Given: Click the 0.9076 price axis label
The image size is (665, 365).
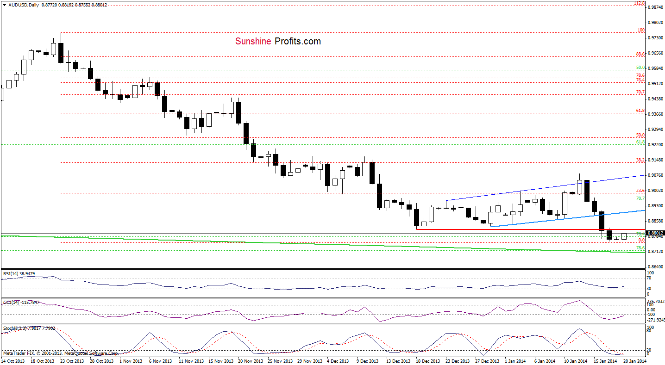Looking at the screenshot, I should tap(655, 175).
